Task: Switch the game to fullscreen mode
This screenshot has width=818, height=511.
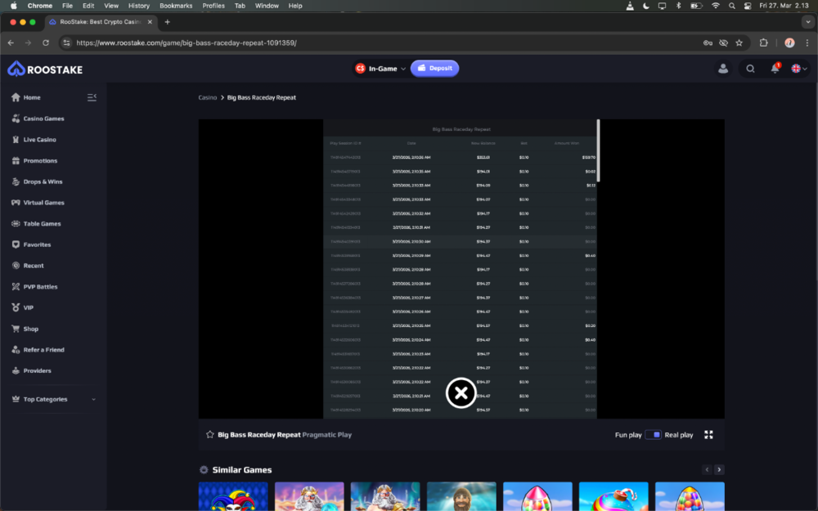Action: (x=708, y=435)
